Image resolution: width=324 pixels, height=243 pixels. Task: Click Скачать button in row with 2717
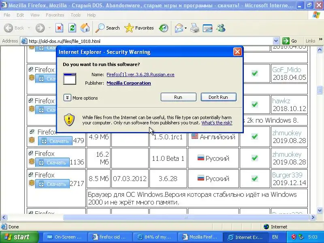52,184
